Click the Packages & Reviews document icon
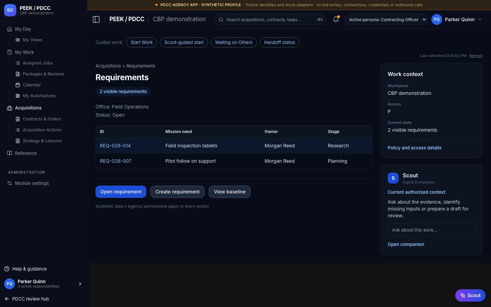 pyautogui.click(x=18, y=74)
